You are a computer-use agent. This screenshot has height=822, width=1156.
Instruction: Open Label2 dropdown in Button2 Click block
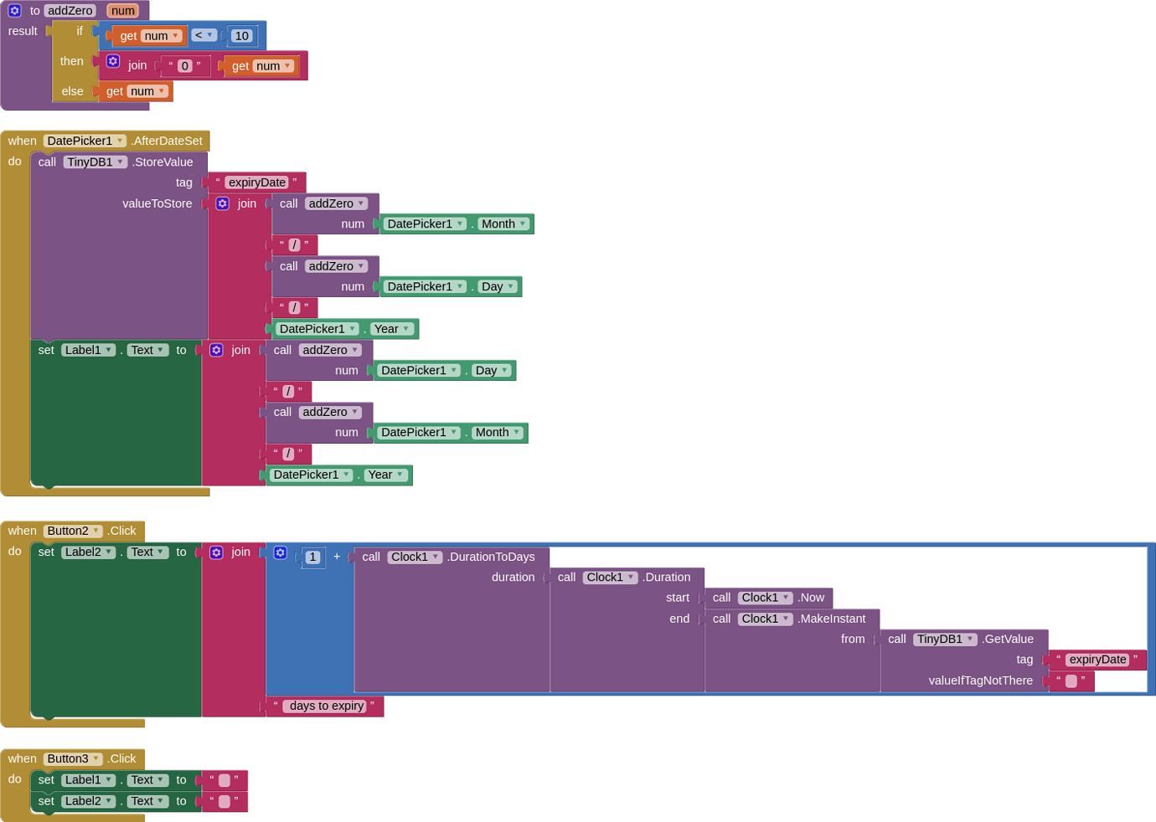pyautogui.click(x=89, y=552)
